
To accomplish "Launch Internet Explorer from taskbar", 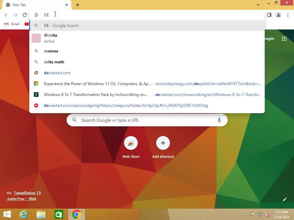I will 24,214.
